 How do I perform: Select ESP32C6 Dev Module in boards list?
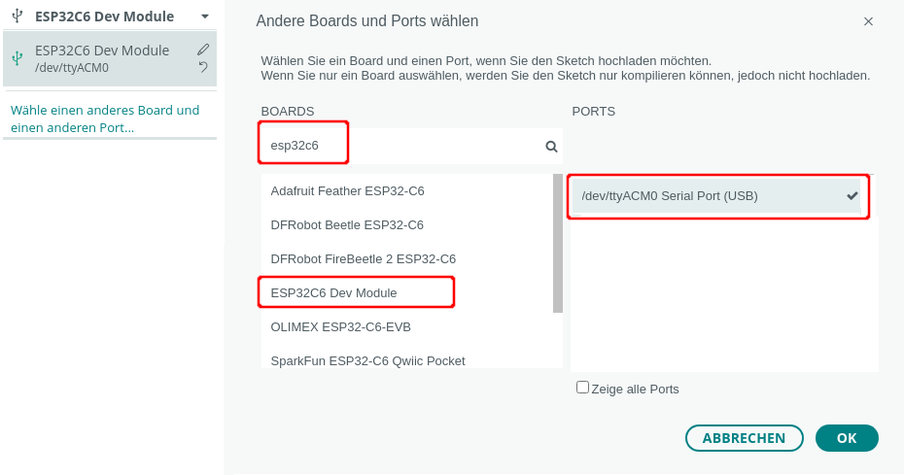click(x=333, y=292)
